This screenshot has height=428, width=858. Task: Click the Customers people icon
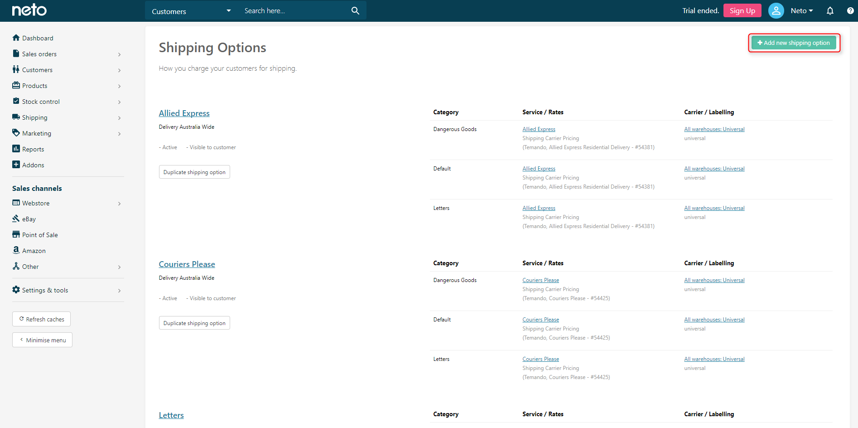pyautogui.click(x=16, y=69)
